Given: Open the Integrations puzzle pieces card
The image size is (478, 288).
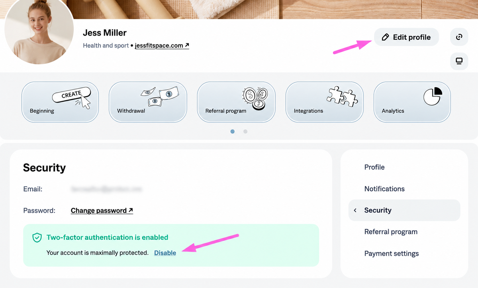Looking at the screenshot, I should pos(325,102).
